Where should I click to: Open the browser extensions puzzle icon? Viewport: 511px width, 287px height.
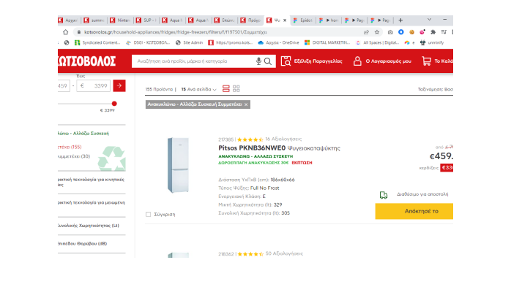click(433, 32)
